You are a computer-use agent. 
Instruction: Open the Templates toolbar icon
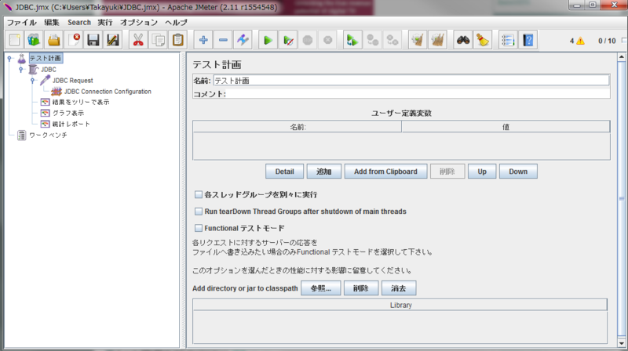coord(35,40)
